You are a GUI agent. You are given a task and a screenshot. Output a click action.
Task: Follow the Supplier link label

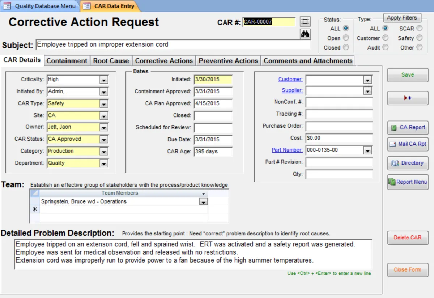(x=292, y=90)
